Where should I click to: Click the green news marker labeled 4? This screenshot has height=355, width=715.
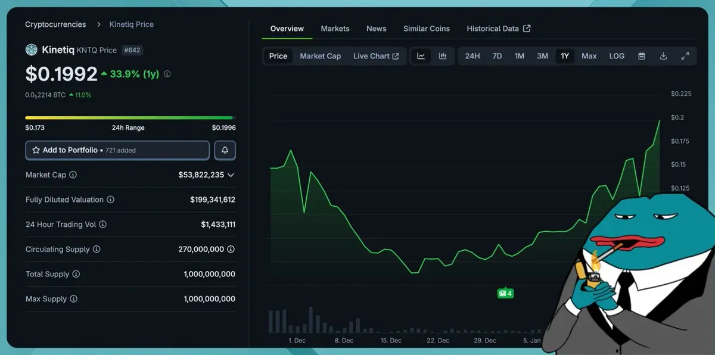[505, 293]
